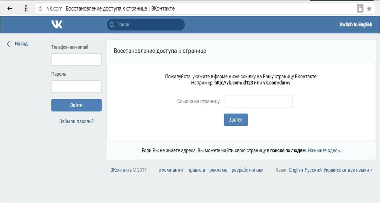The width and height of the screenshot is (380, 203).
Task: Open VK home via VK logo
Action: 57,25
